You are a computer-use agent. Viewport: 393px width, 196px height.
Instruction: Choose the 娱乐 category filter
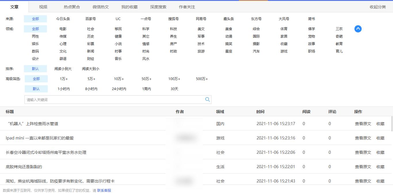(x=36, y=44)
